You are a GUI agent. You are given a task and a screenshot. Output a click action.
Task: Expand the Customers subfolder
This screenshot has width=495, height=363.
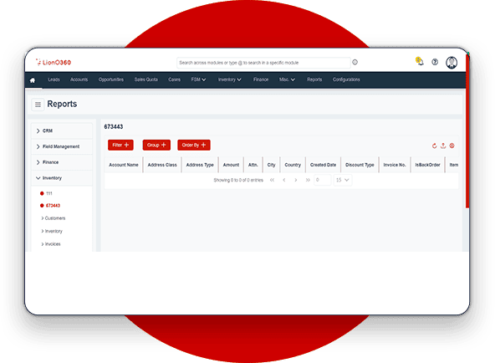coord(53,218)
